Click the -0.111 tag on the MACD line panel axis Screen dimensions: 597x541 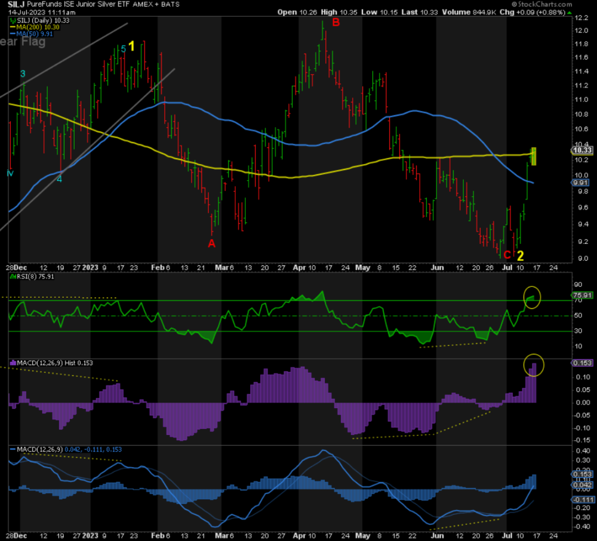(x=583, y=499)
